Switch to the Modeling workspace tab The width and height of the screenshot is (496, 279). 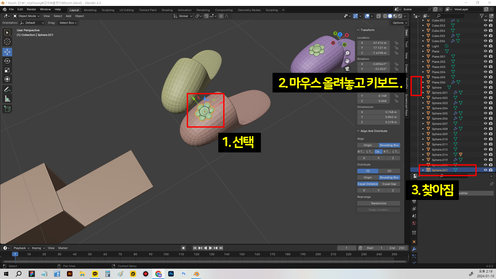tap(90, 10)
